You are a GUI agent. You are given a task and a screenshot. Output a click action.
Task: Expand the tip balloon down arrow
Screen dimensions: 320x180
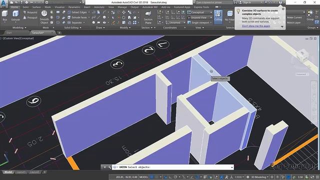tap(282, 26)
